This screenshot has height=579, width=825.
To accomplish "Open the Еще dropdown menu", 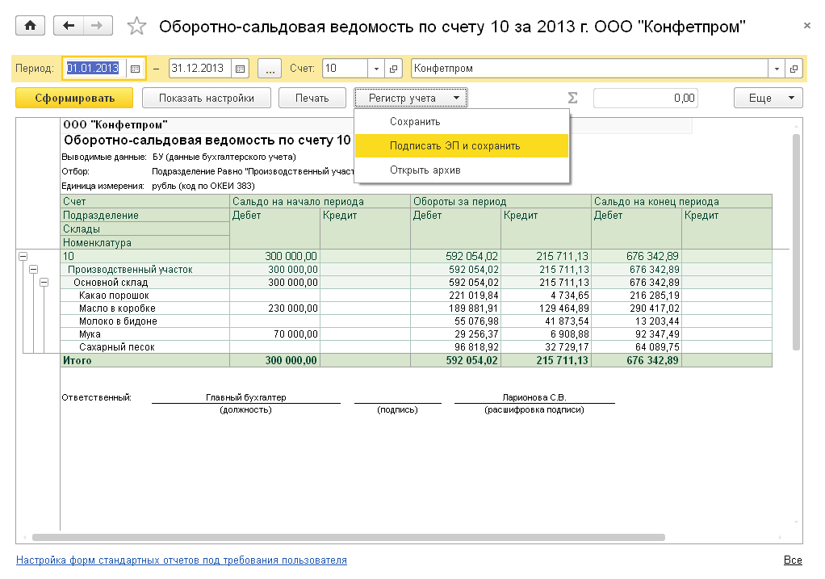I will 768,98.
